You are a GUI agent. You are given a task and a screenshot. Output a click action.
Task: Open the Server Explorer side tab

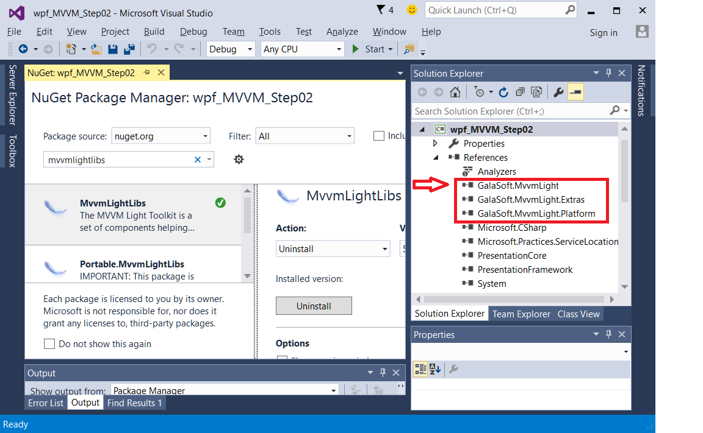coord(13,95)
